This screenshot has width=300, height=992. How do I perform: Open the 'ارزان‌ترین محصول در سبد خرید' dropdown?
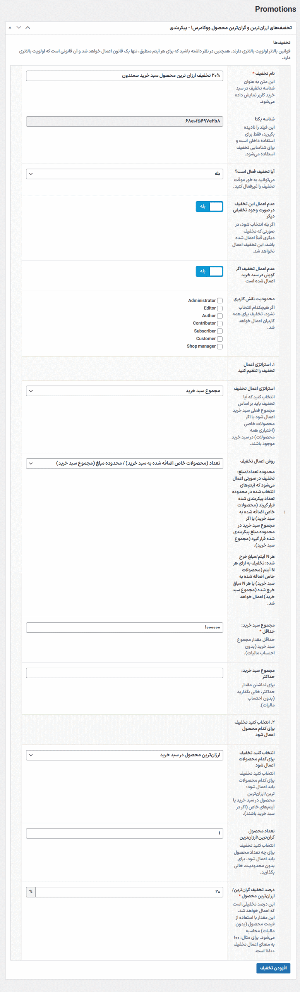pos(124,755)
